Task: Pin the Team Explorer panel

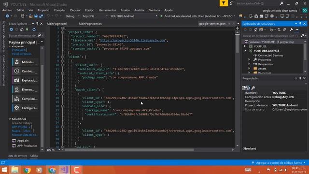Action: [x=37, y=24]
